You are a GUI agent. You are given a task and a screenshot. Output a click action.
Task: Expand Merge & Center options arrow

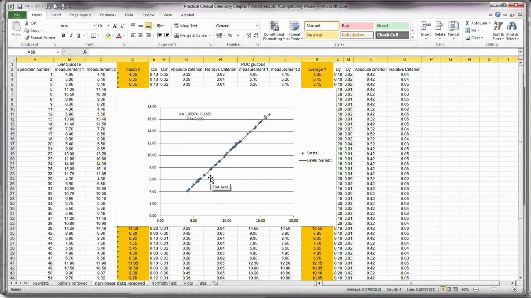click(x=210, y=36)
